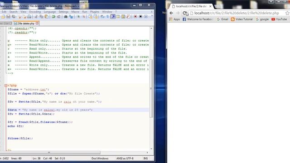Redo edit with the Redo toolbar icon

click(x=58, y=17)
